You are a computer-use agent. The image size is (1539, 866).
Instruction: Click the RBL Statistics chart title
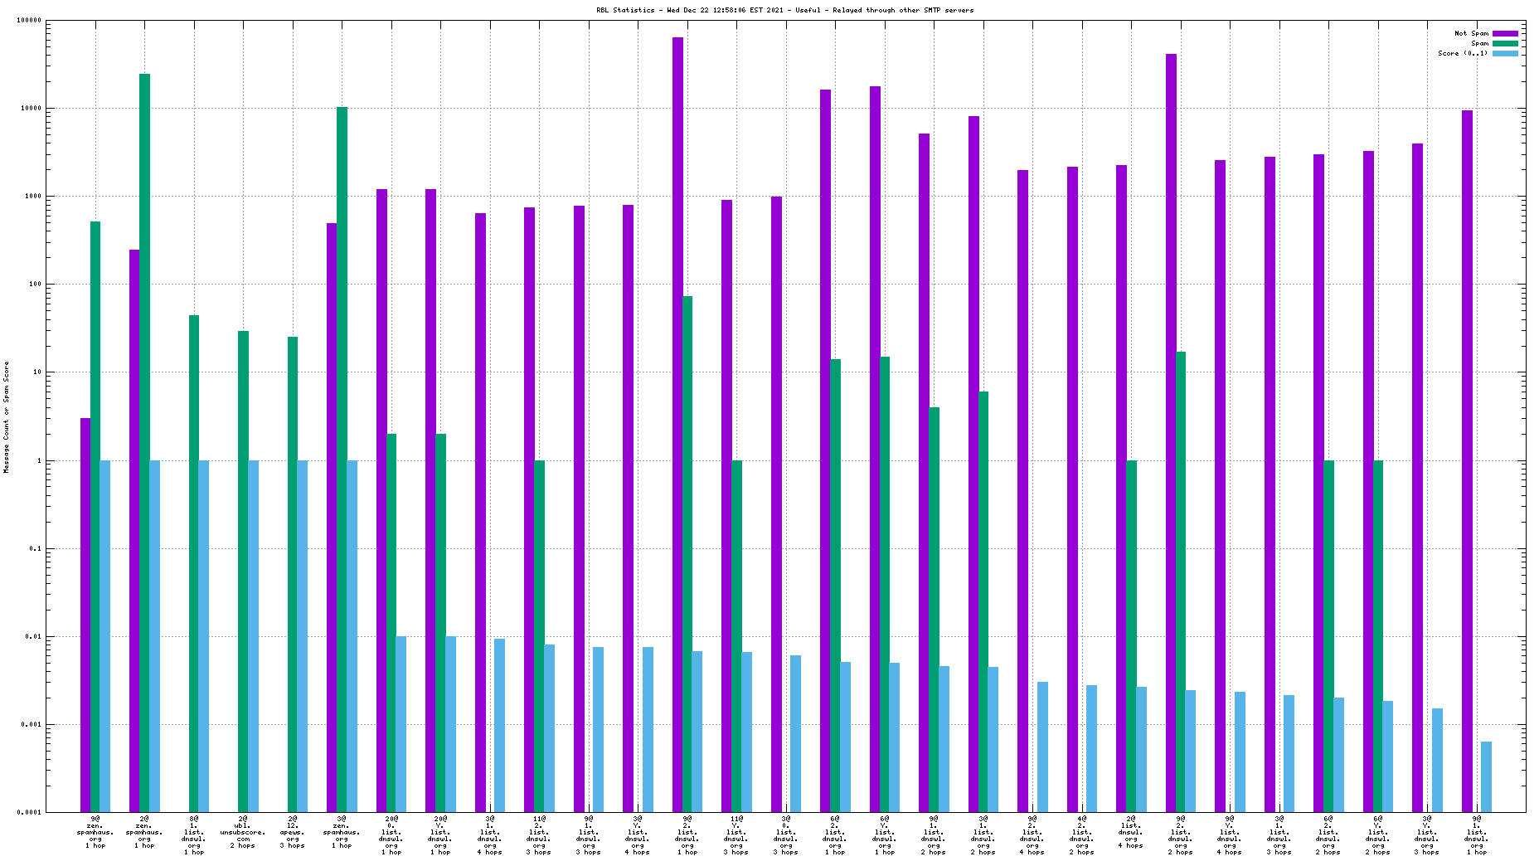pyautogui.click(x=784, y=10)
